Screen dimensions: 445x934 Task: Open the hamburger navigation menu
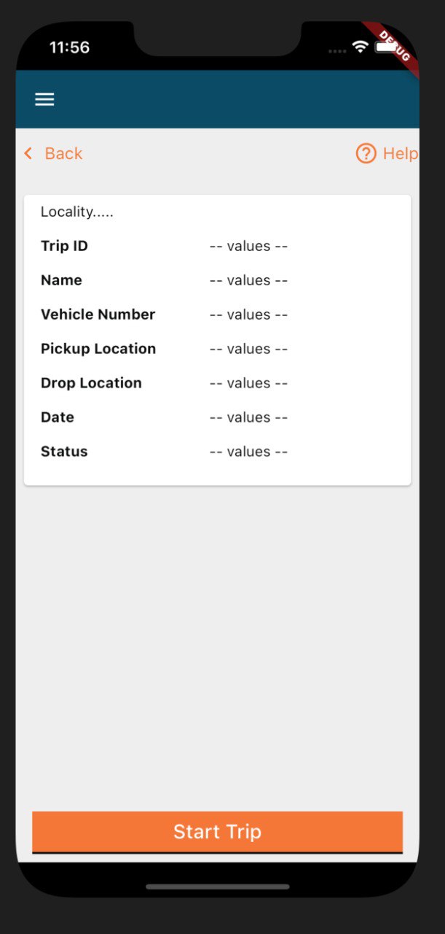pos(44,99)
